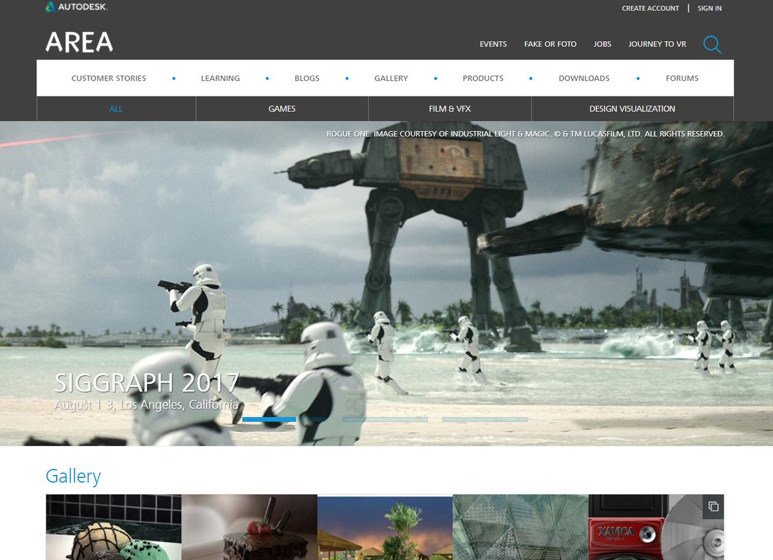Jump to the fourth carousel slide indicator
Image resolution: width=773 pixels, height=560 pixels.
(x=484, y=419)
